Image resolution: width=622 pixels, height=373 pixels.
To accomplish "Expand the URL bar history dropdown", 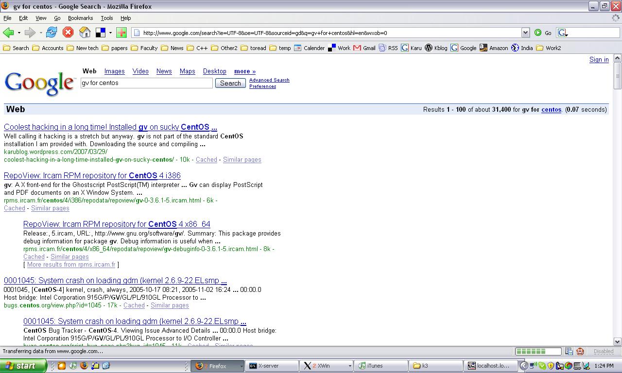I will 525,33.
